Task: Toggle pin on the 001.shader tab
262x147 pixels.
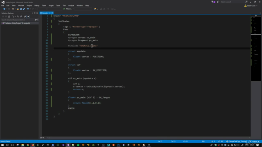Action: click(50, 13)
